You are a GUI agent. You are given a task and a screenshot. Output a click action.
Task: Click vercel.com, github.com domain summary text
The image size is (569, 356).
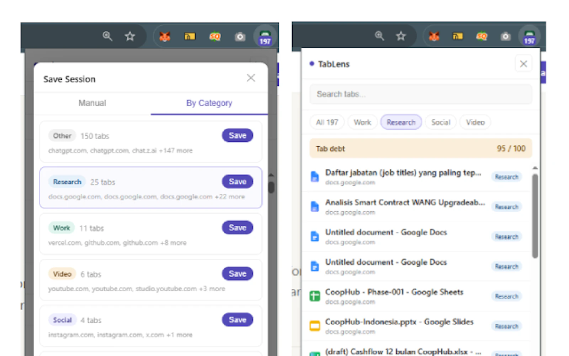click(117, 243)
